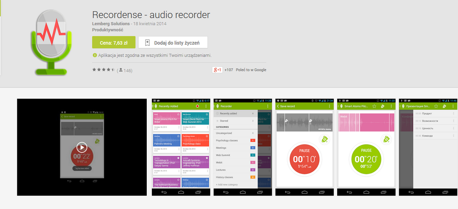Open the 'Recently Added' screenshot thumbnail

pyautogui.click(x=181, y=147)
